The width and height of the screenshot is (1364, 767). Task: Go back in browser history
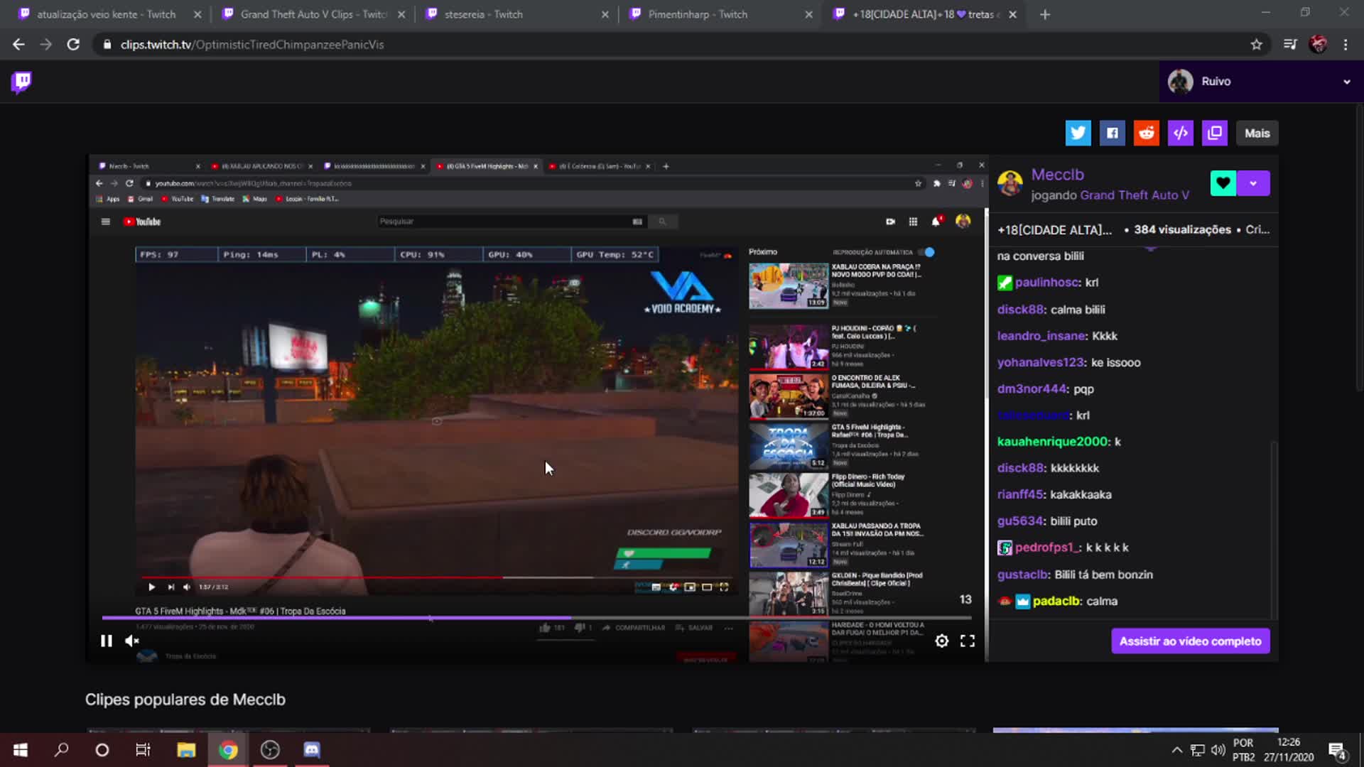(x=18, y=44)
